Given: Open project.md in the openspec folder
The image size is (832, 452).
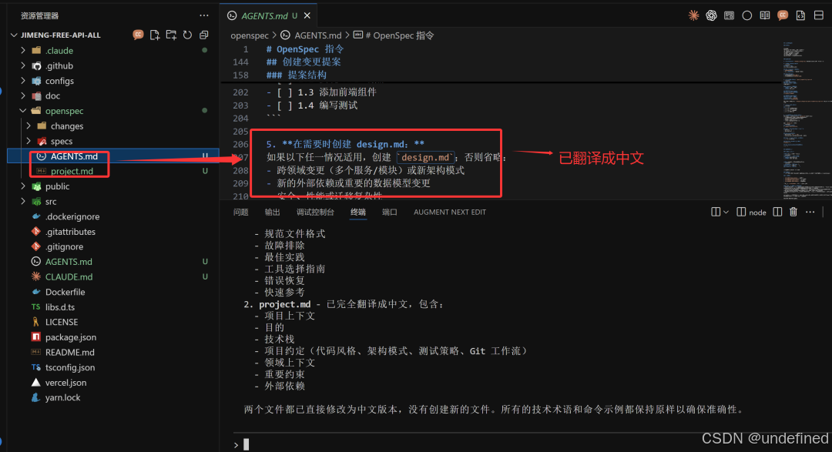Looking at the screenshot, I should [x=72, y=172].
